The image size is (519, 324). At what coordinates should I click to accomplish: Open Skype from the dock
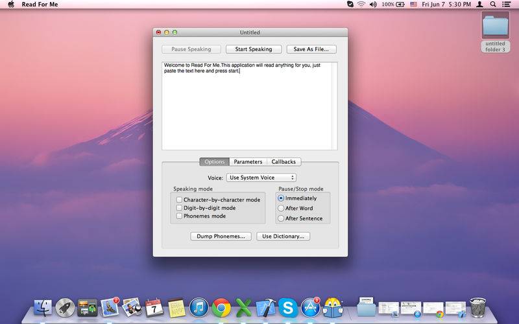288,308
